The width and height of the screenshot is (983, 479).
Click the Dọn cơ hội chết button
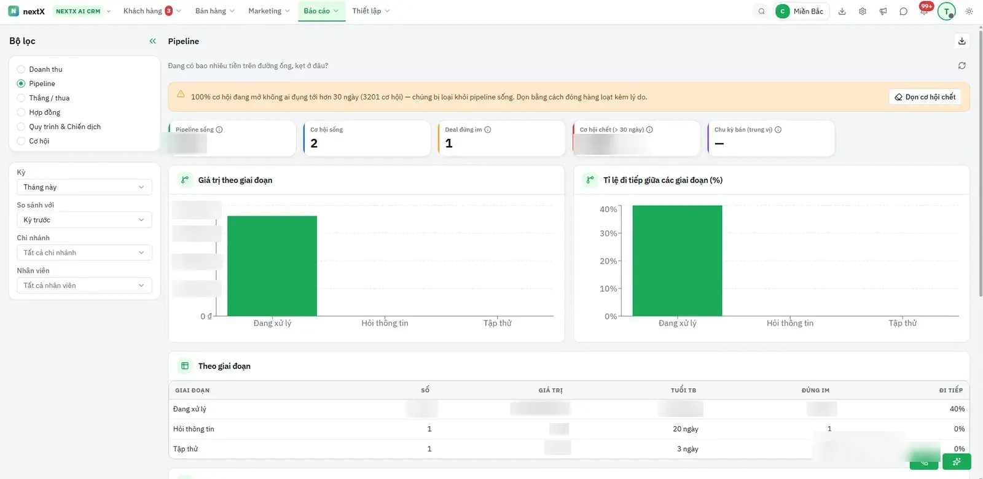coord(925,97)
